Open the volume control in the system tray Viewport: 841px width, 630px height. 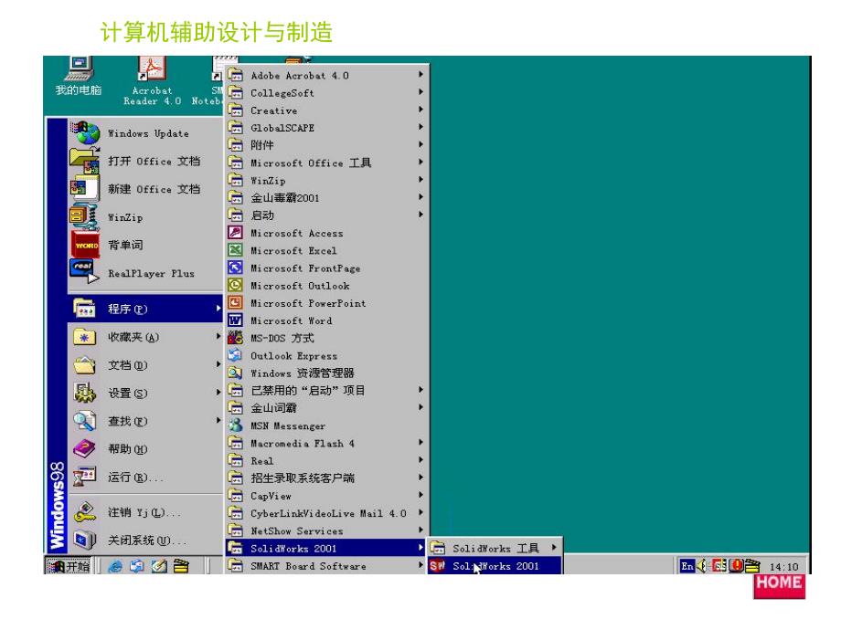click(700, 567)
